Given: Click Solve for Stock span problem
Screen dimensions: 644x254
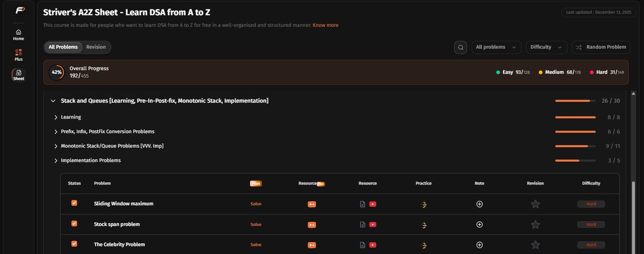Looking at the screenshot, I should [256, 225].
